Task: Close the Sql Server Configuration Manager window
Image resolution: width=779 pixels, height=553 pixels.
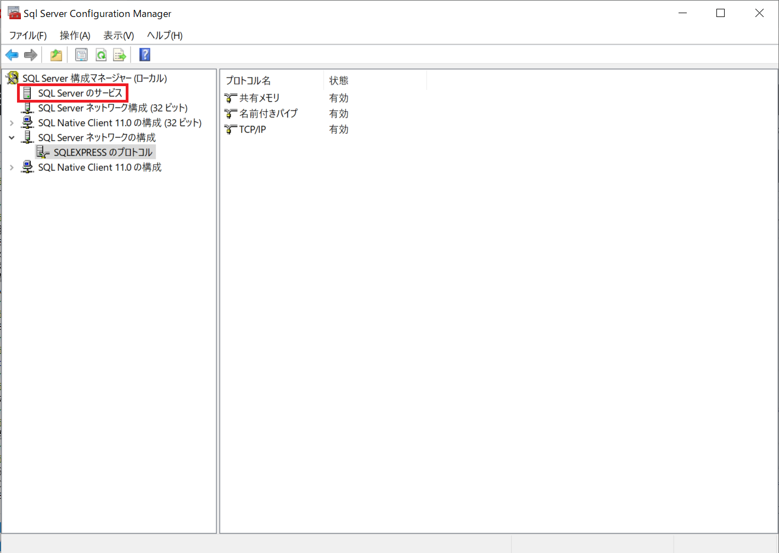Action: (759, 13)
